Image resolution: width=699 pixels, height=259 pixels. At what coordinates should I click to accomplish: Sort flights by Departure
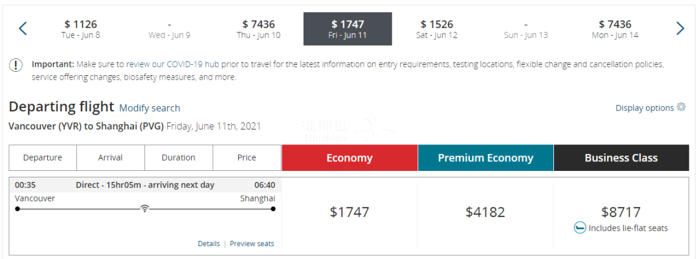(43, 158)
